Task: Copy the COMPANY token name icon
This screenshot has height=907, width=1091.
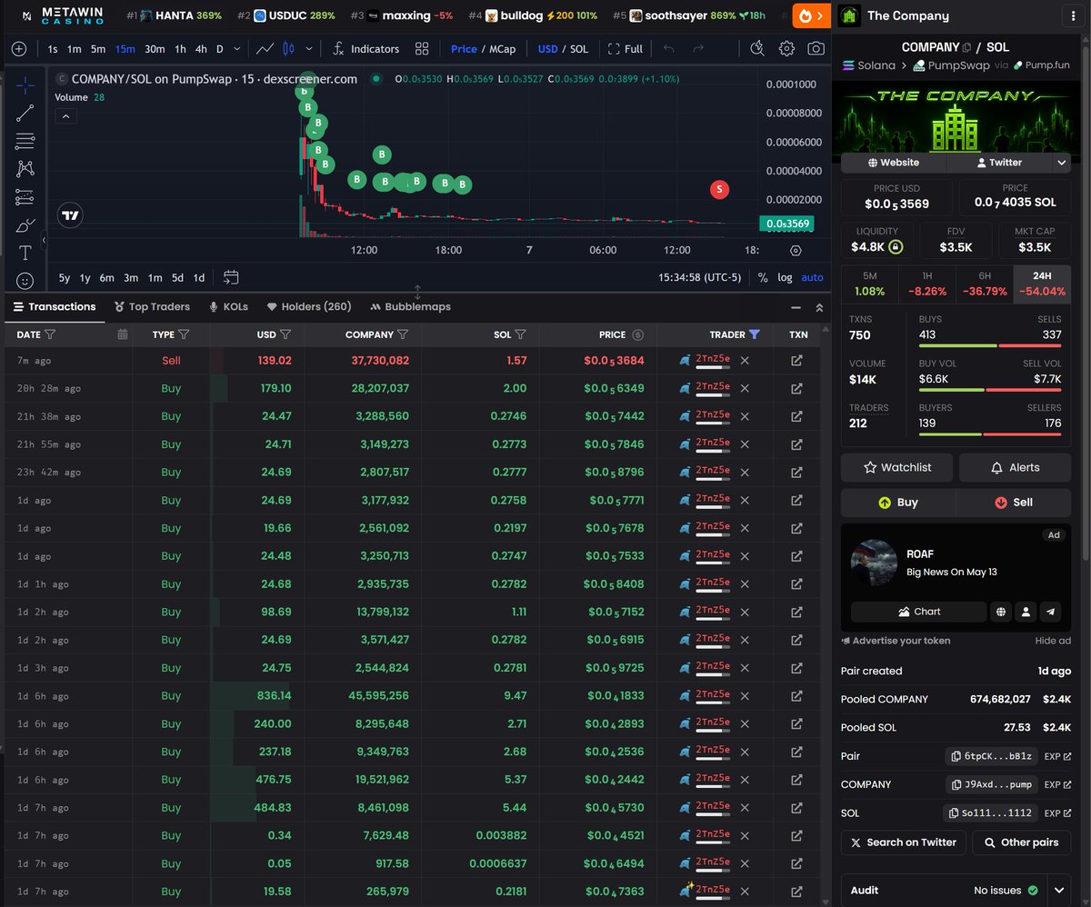Action: [x=966, y=47]
